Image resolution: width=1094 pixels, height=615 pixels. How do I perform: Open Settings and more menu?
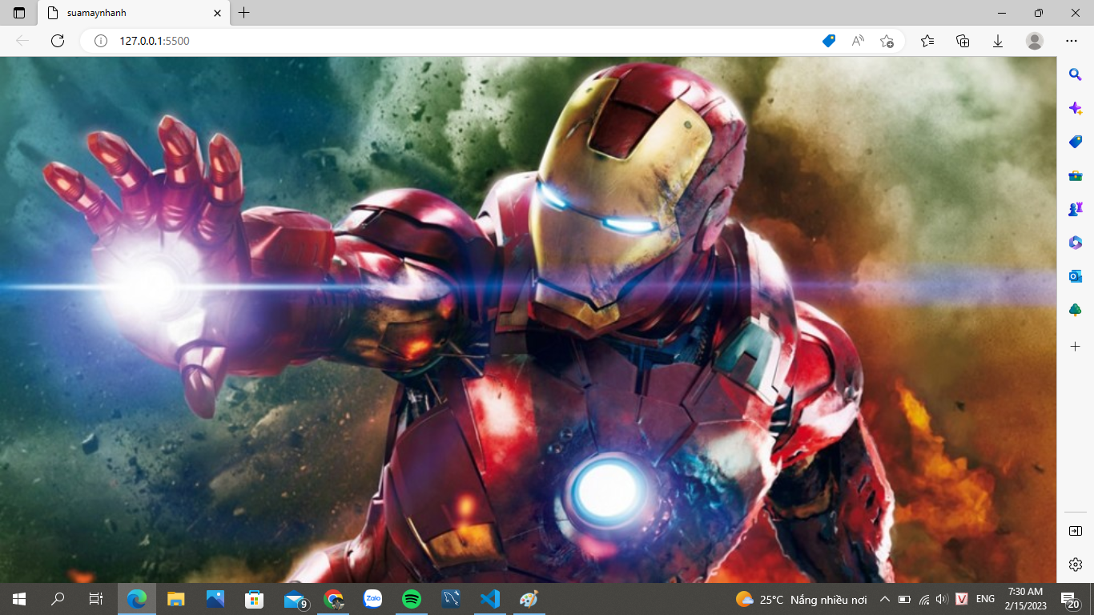(x=1072, y=41)
